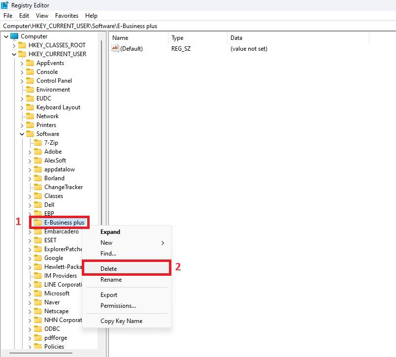Click the Name column header
Image resolution: width=396 pixels, height=357 pixels.
(x=120, y=38)
